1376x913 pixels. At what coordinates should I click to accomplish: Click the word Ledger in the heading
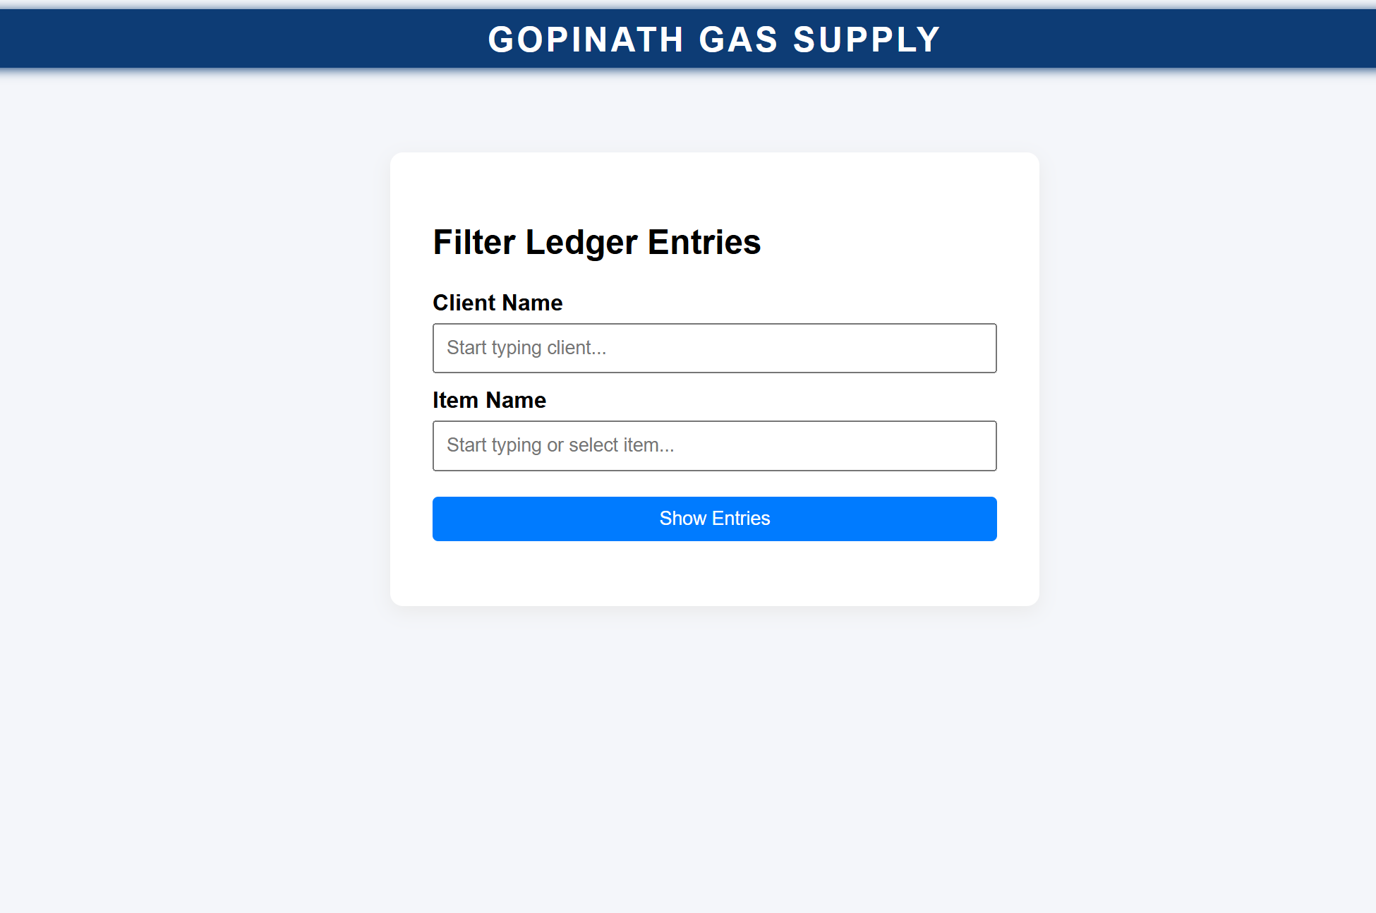pos(581,242)
